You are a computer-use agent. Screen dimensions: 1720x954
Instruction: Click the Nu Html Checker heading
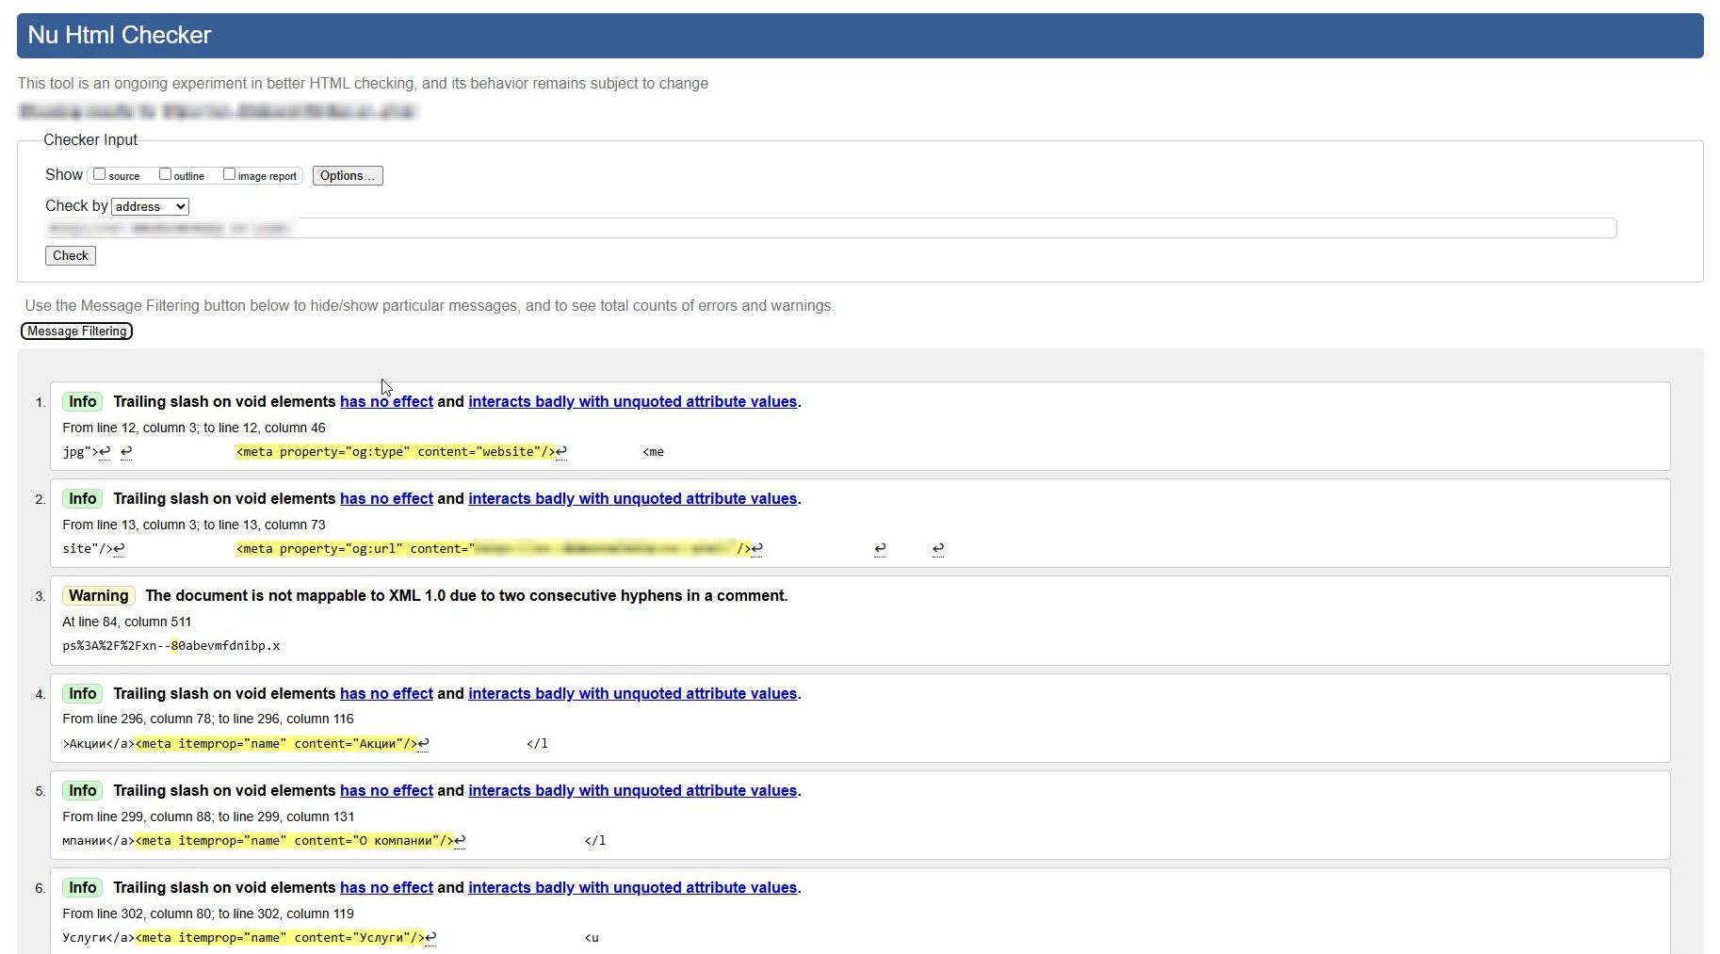pos(120,35)
